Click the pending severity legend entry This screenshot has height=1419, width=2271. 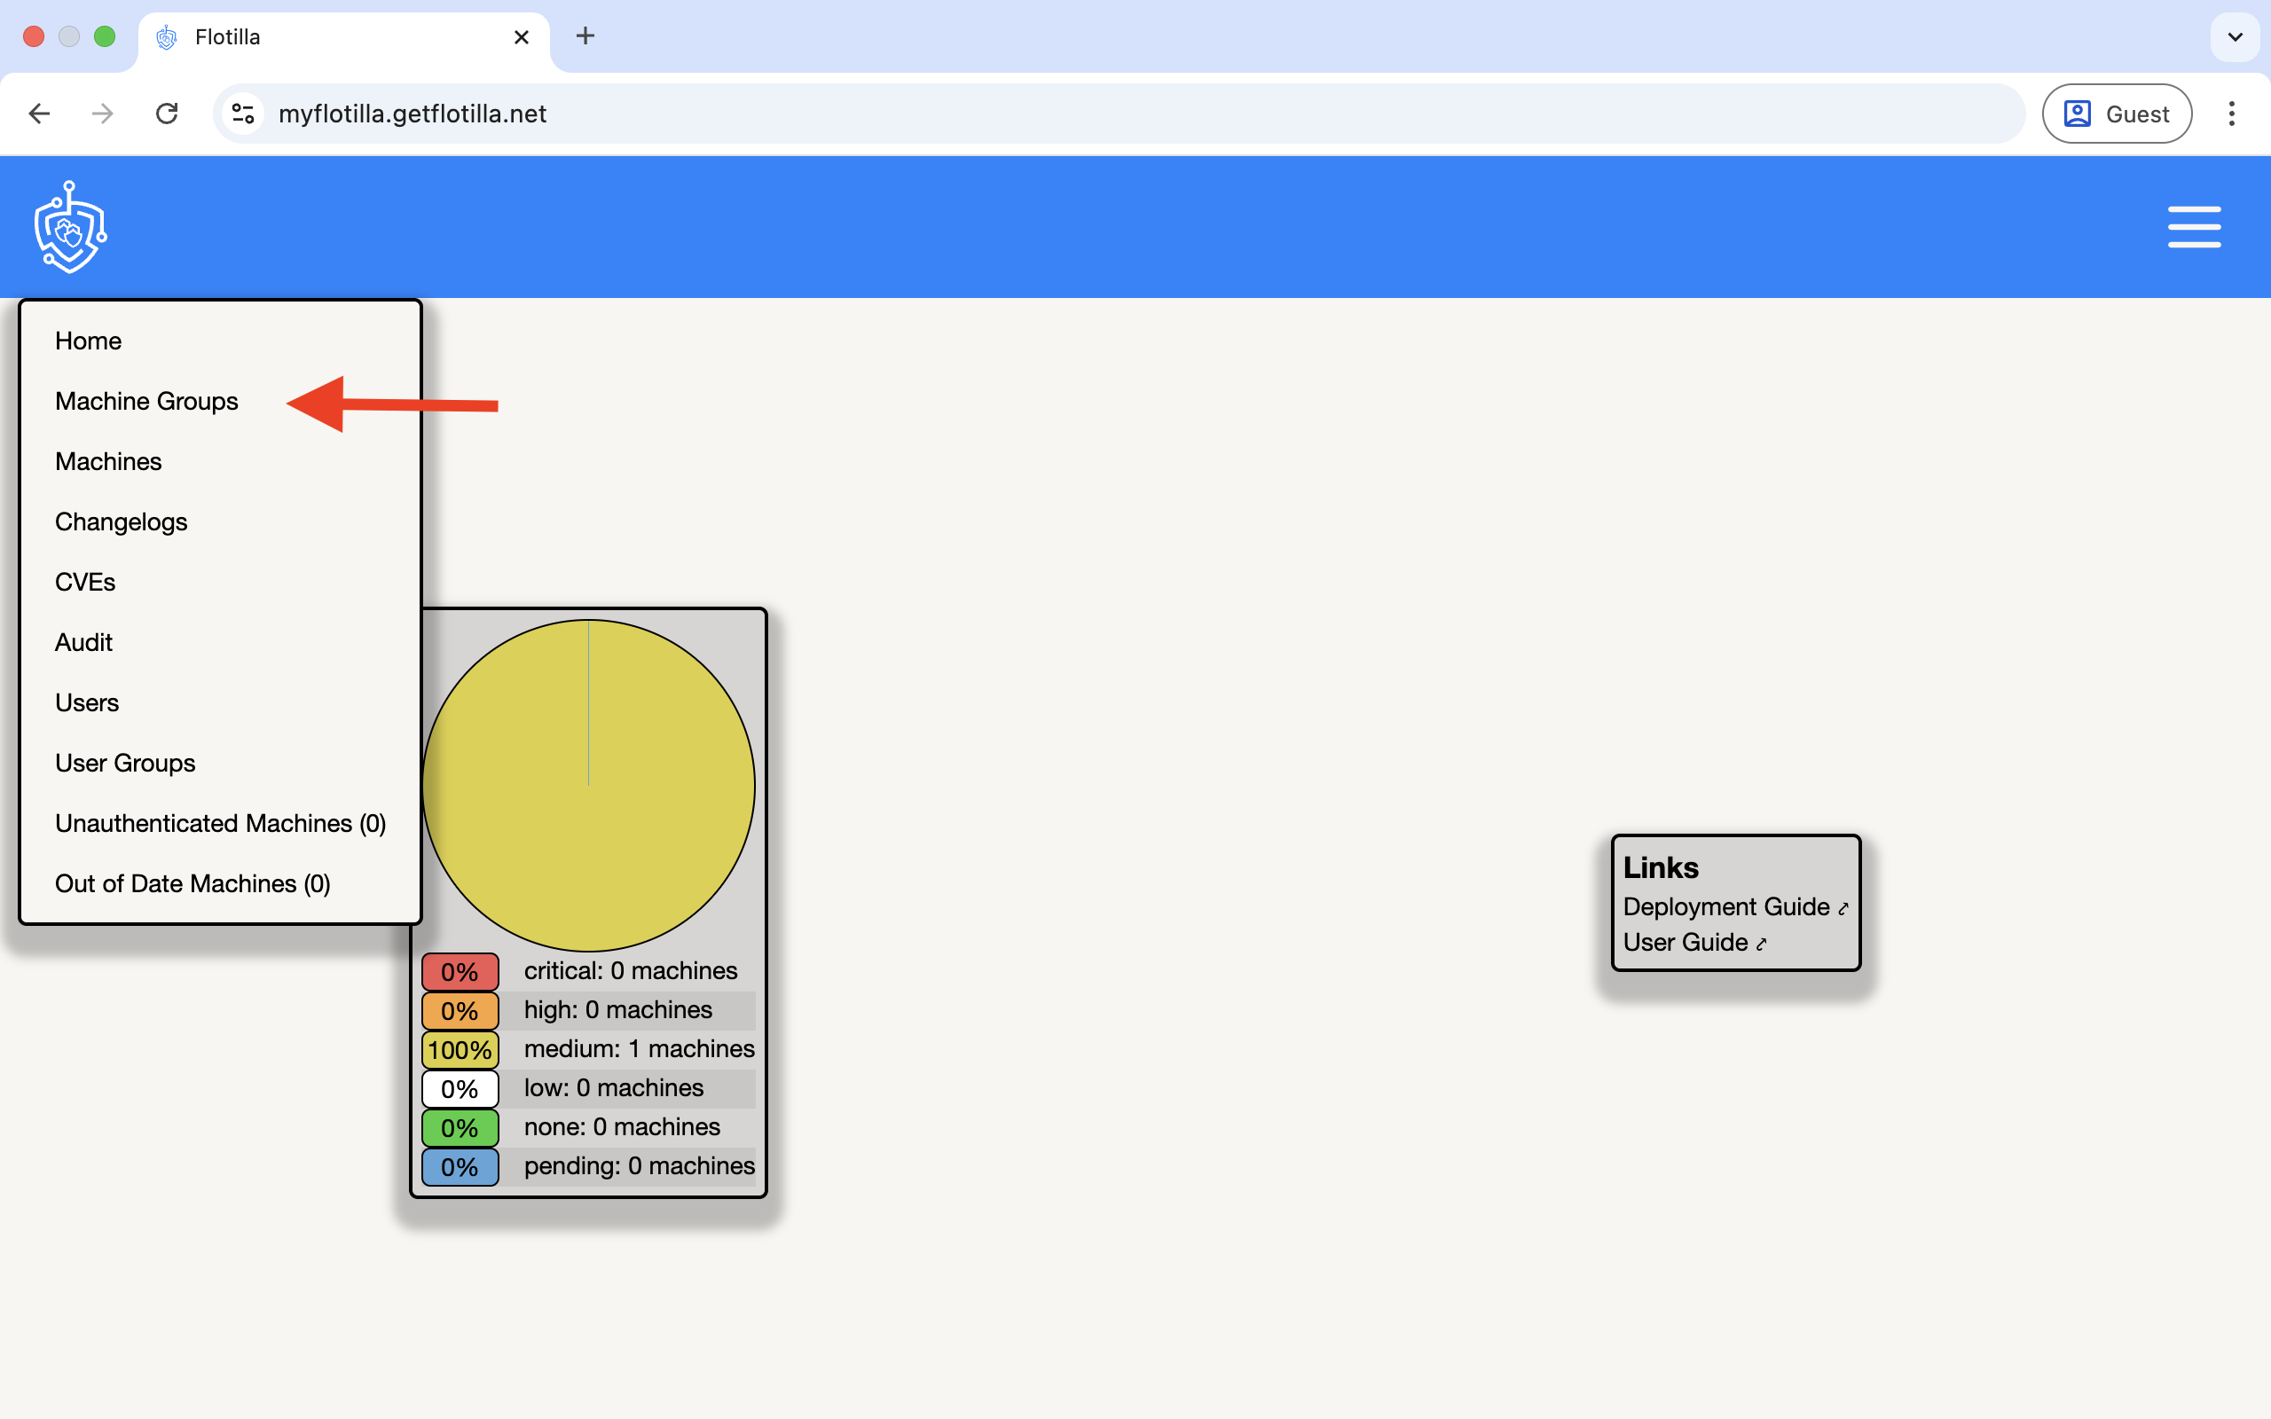(x=638, y=1165)
